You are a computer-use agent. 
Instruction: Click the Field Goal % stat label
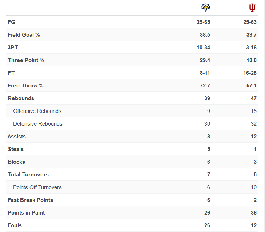pos(24,35)
